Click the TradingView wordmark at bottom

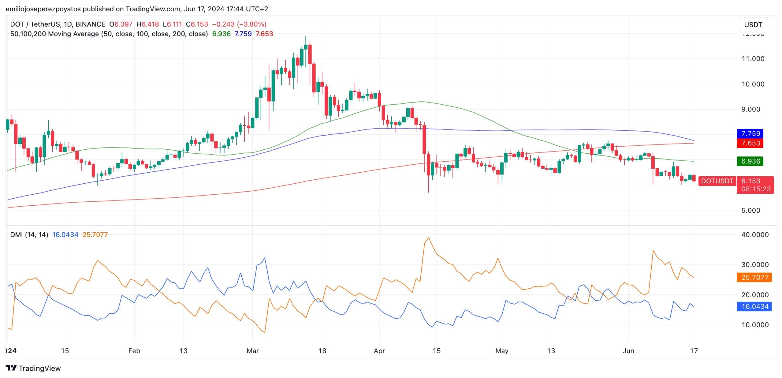[x=40, y=368]
